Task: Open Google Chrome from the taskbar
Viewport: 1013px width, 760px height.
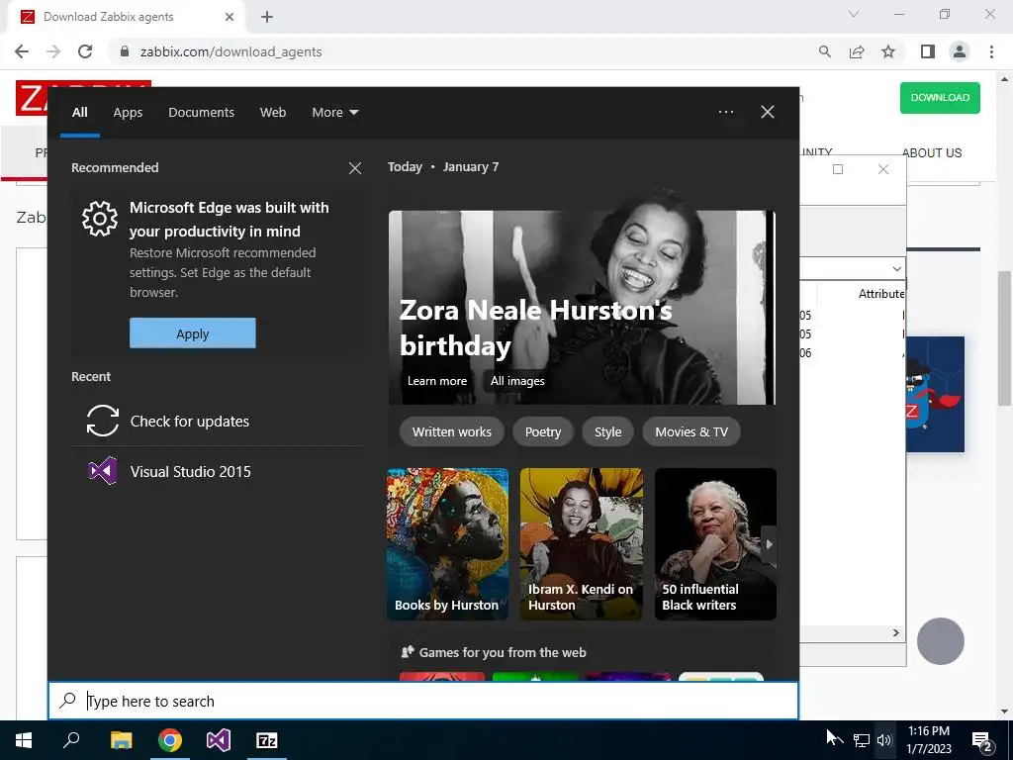Action: coord(170,740)
